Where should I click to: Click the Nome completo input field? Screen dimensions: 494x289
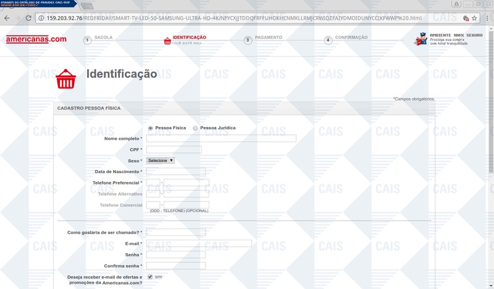[221, 139]
